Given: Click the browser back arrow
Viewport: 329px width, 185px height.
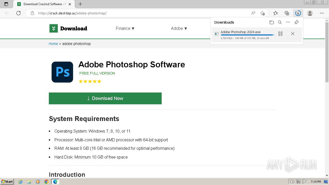Looking at the screenshot, I should pos(7,13).
